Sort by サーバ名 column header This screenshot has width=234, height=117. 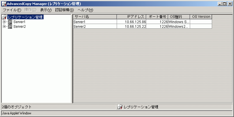click(95, 17)
